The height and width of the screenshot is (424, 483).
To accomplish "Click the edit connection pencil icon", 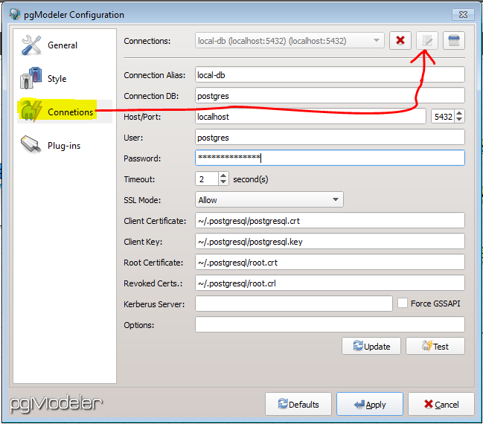I will click(x=427, y=41).
